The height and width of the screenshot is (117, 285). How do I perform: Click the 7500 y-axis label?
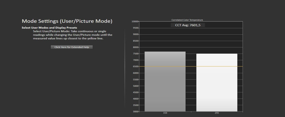tap(136, 54)
